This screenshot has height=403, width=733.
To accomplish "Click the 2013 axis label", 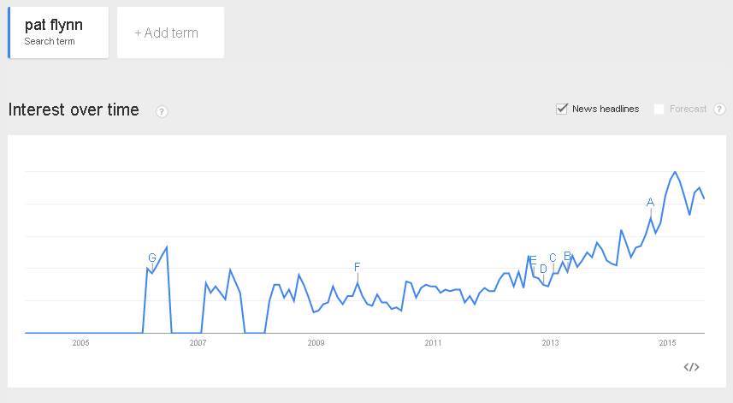I will [550, 343].
